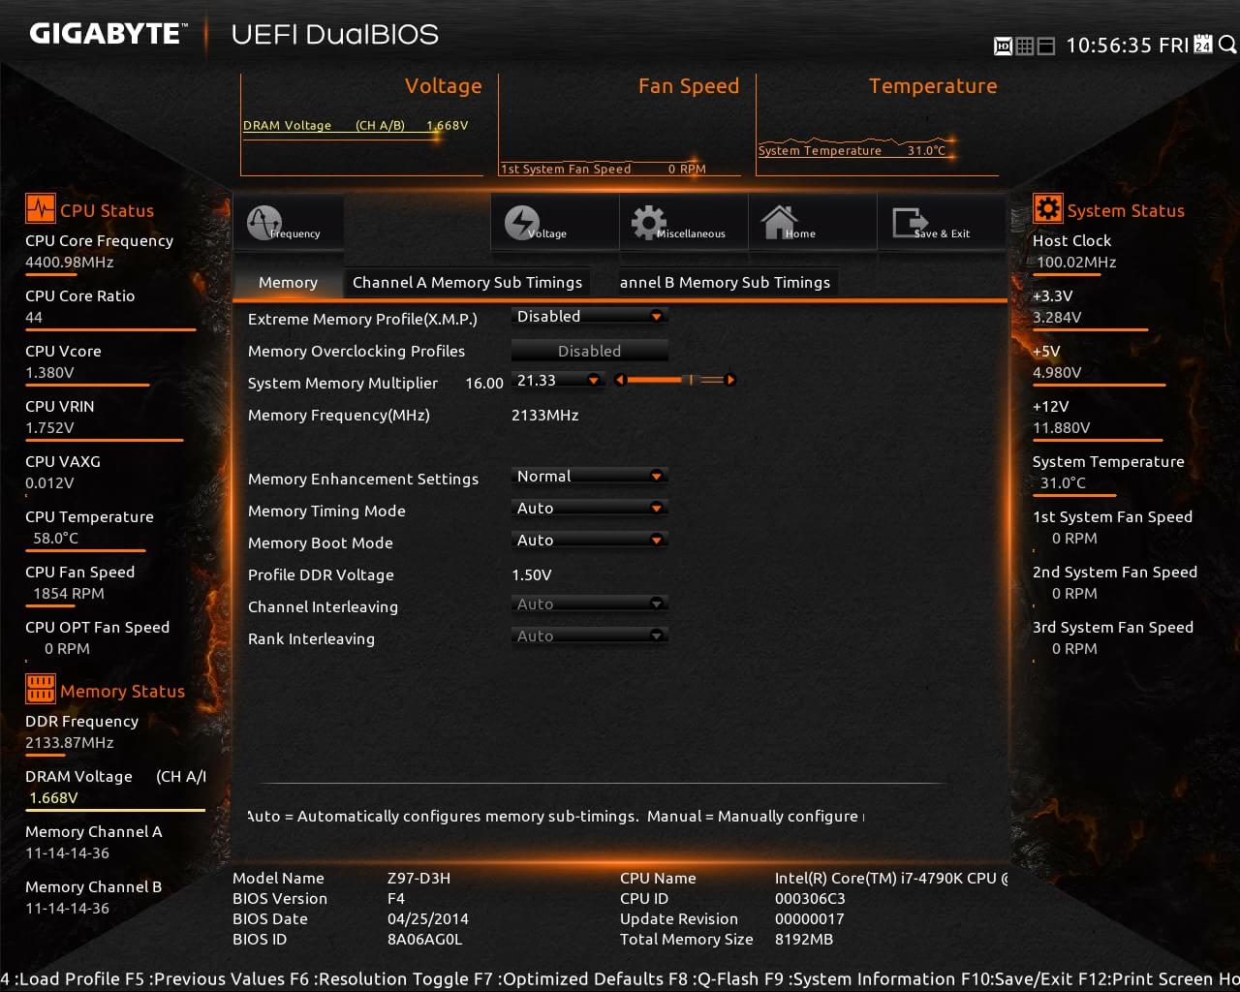Open the Memory Boot Mode dropdown
Image resolution: width=1240 pixels, height=992 pixels.
pyautogui.click(x=589, y=541)
